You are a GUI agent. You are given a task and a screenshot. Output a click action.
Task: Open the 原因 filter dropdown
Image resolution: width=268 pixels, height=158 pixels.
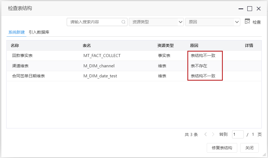(x=213, y=22)
